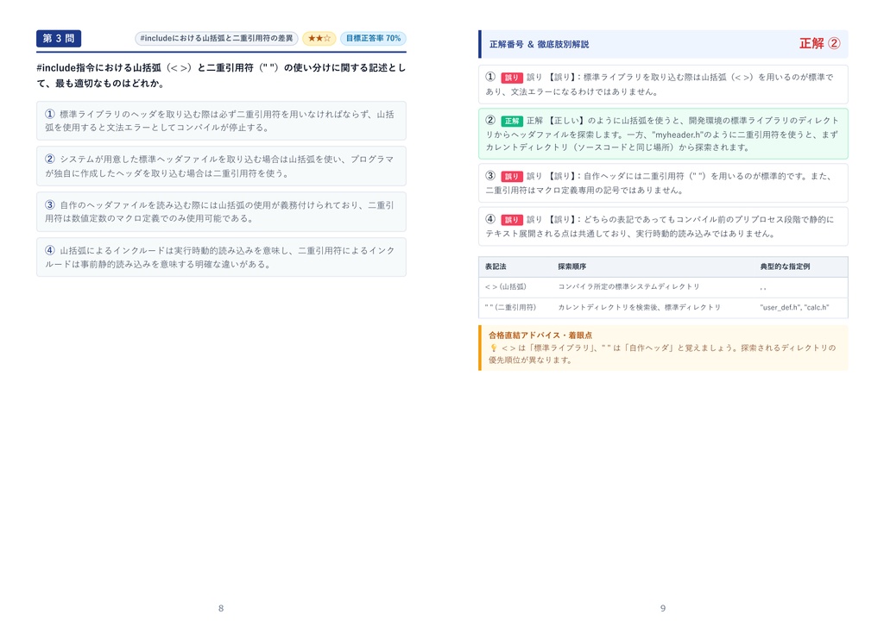Click page number 8
Screen dimensions: 884x627
(x=221, y=608)
